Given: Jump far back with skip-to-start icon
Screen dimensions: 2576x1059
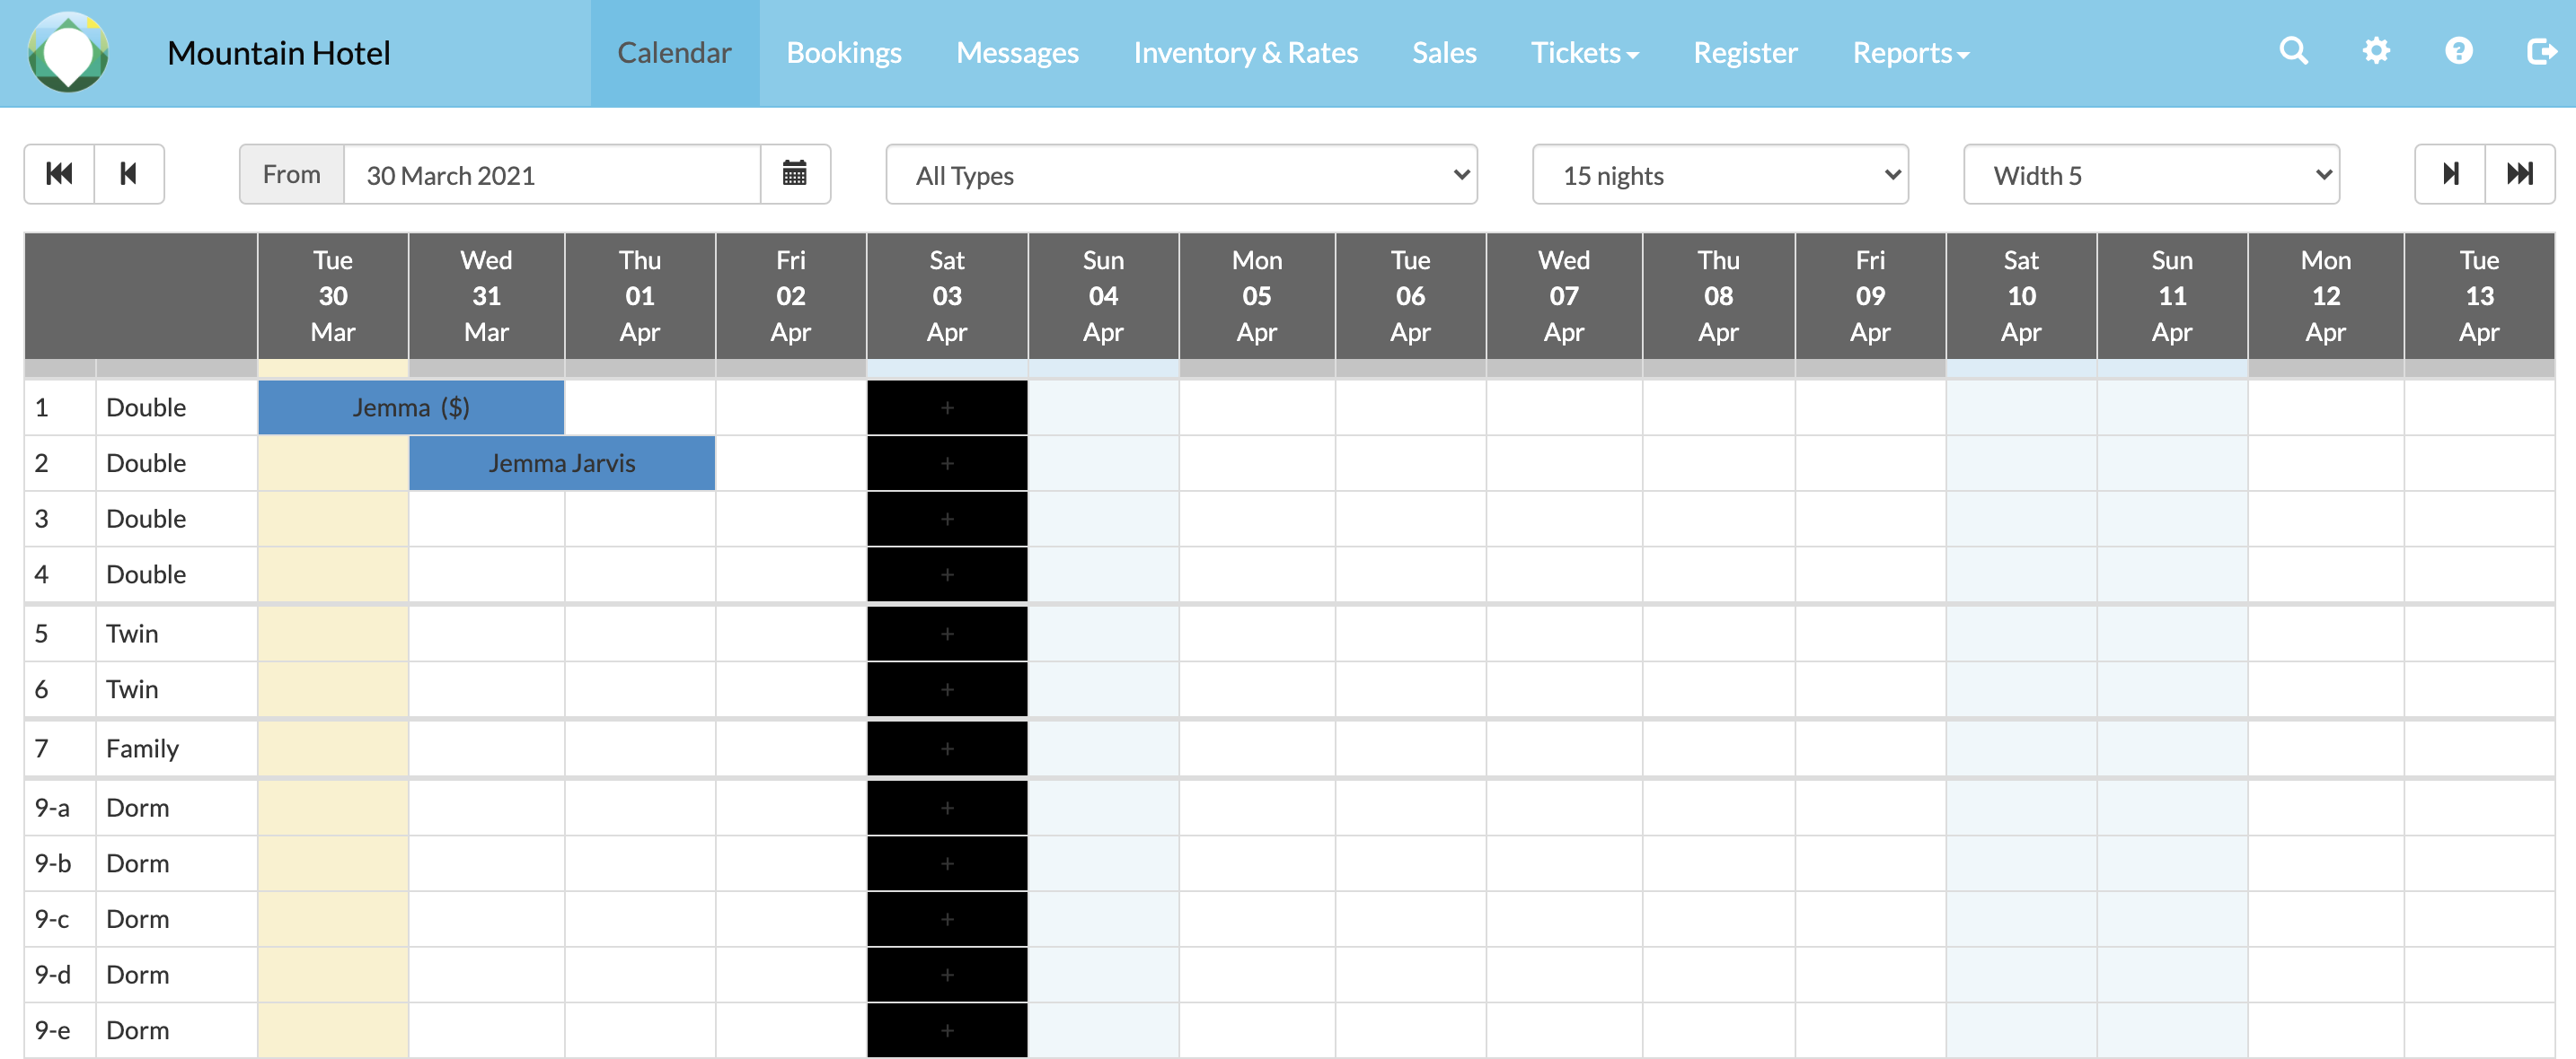Looking at the screenshot, I should click(59, 174).
